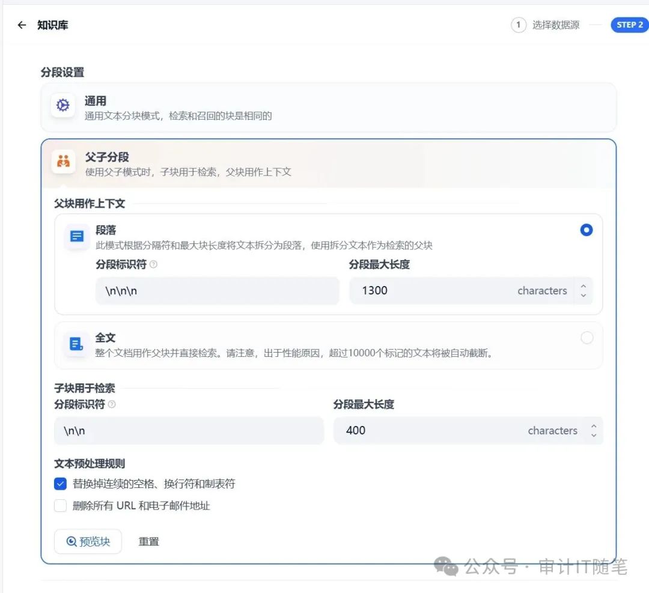The image size is (649, 593).
Task: Select the 全文 radio button
Action: (x=587, y=338)
